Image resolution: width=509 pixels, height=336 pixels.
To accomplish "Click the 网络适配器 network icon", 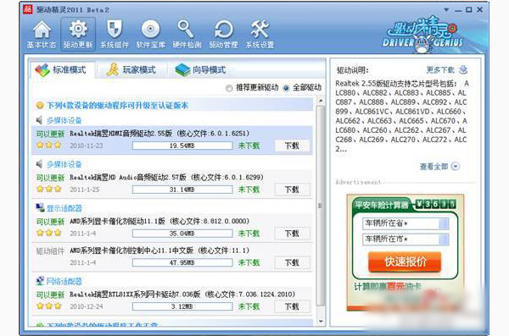I will click(x=40, y=281).
